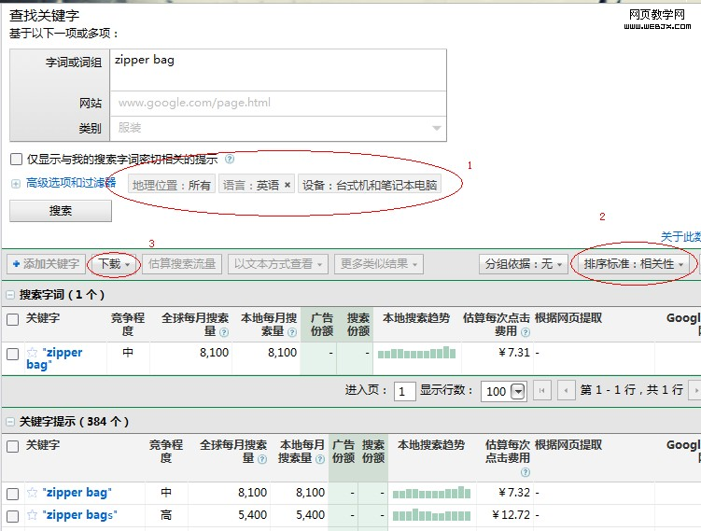This screenshot has width=701, height=531.
Task: Click the plus icon on 添加关键字
Action: pos(16,264)
